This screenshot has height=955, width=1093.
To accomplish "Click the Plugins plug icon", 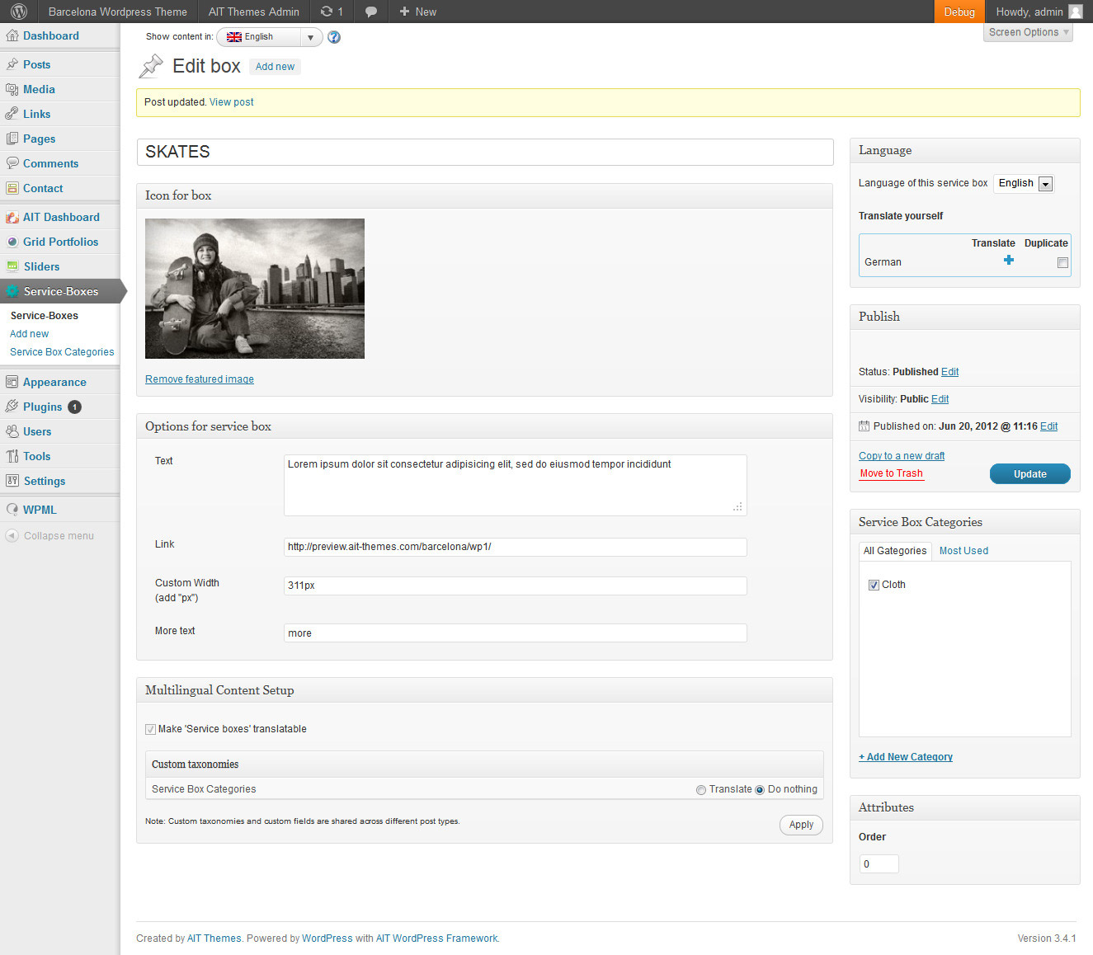I will click(x=12, y=407).
